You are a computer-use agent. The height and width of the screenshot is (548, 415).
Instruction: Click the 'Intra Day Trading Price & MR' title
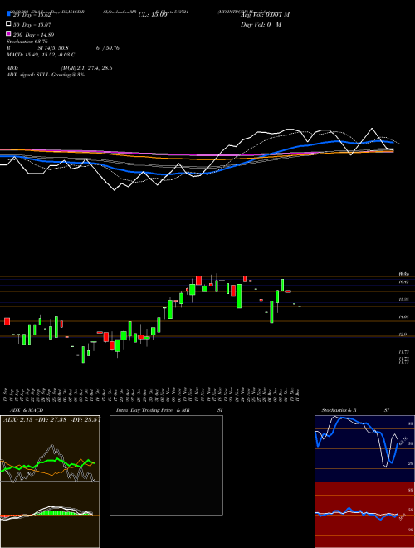153,410
